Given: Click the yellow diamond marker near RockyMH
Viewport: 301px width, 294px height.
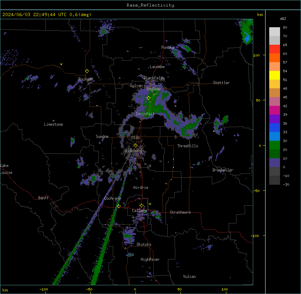Looking at the screenshot, I should [87, 71].
